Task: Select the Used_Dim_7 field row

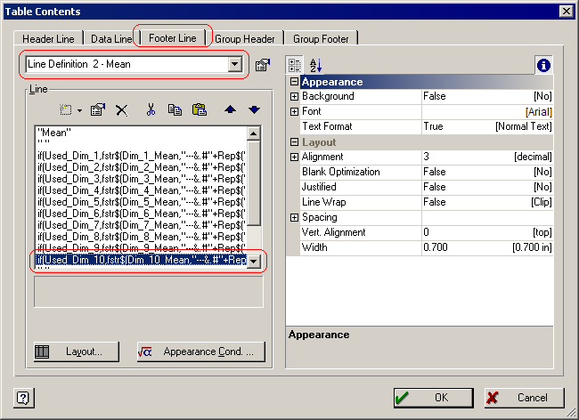Action: 142,225
